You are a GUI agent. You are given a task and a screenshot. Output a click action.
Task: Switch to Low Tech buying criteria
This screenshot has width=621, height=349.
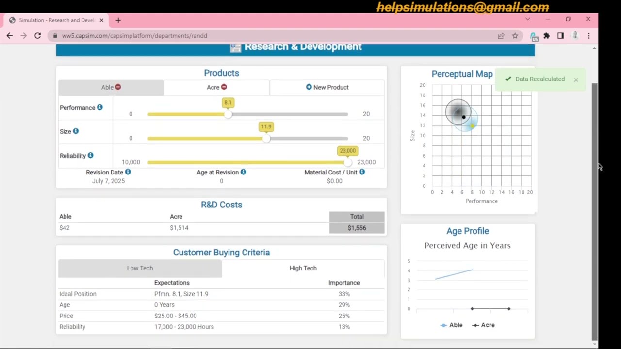pyautogui.click(x=140, y=268)
